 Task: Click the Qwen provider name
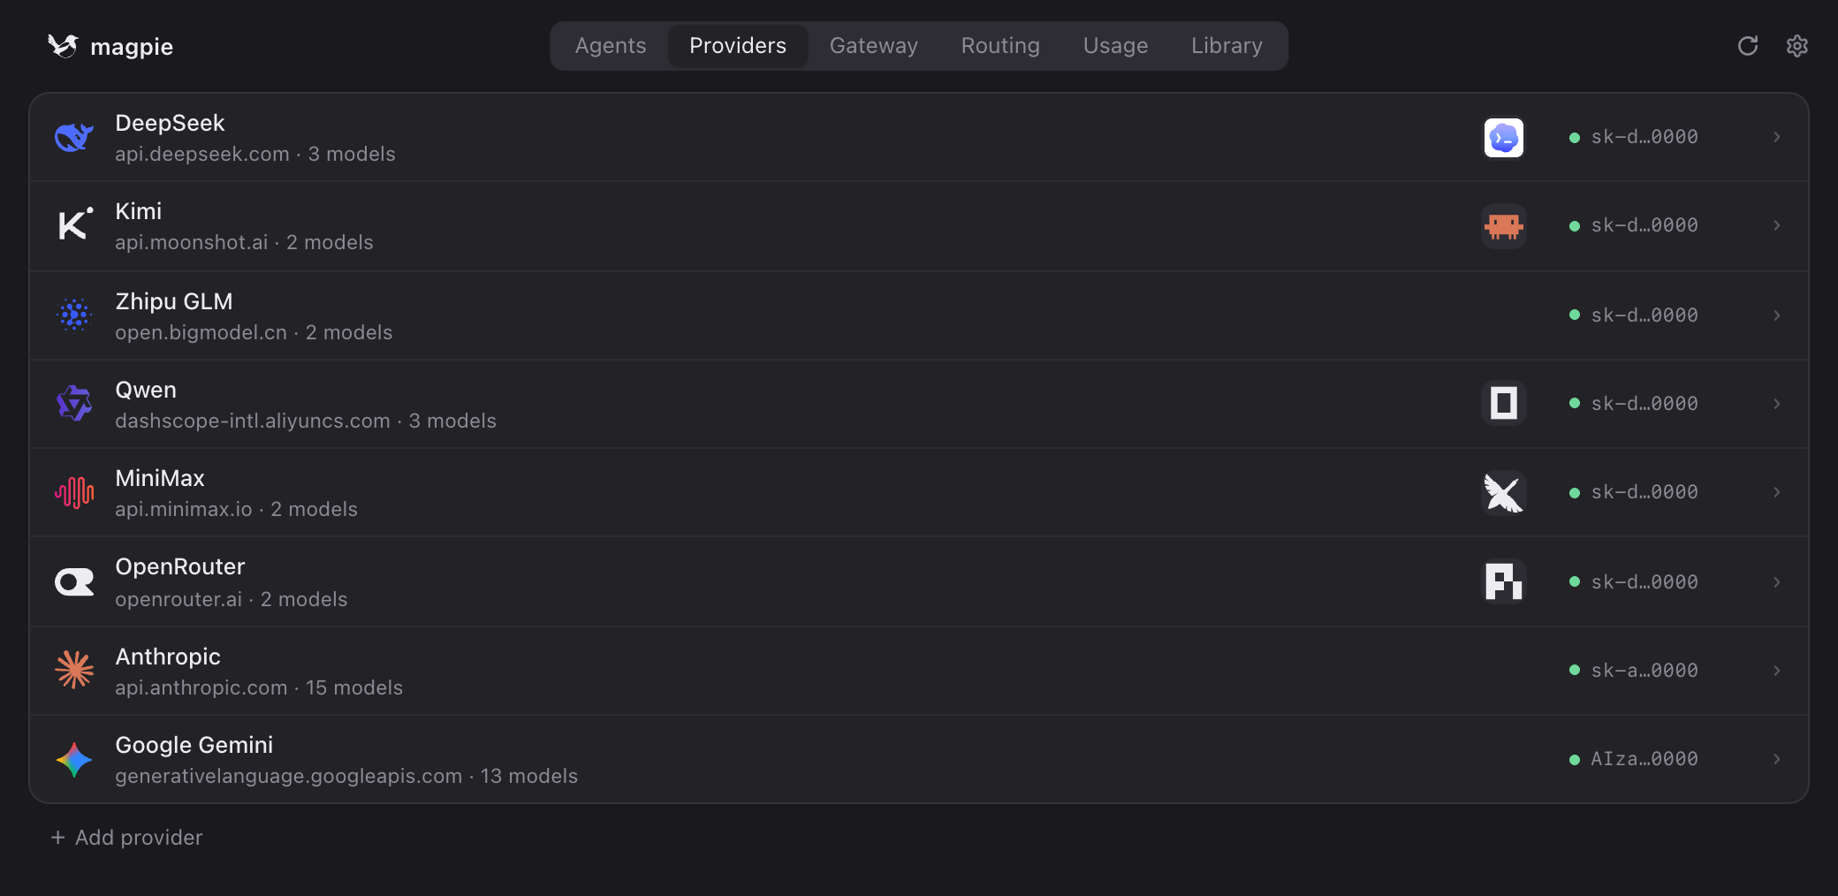point(146,390)
